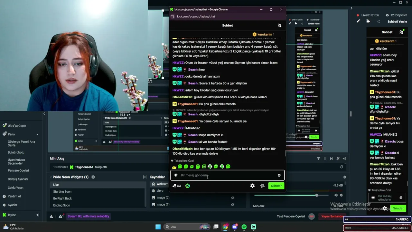Image resolution: width=412 pixels, height=232 pixels.
Task: Show hidden Image (1) source
Action: (233, 205)
